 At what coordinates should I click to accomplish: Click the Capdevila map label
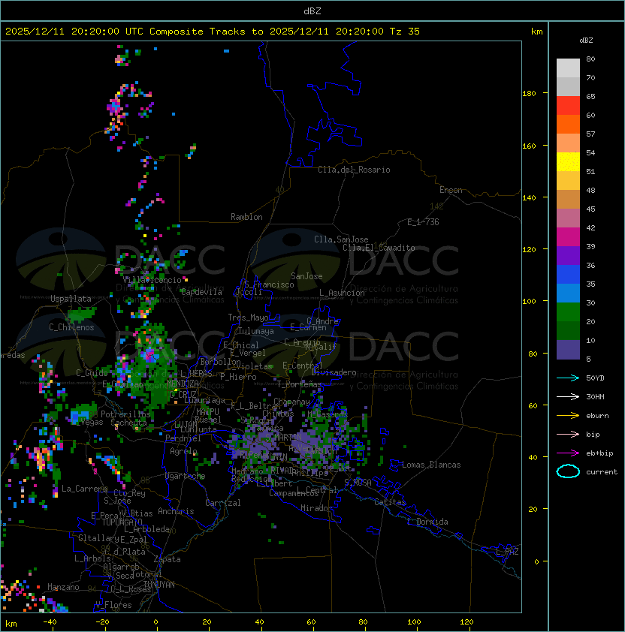201,292
